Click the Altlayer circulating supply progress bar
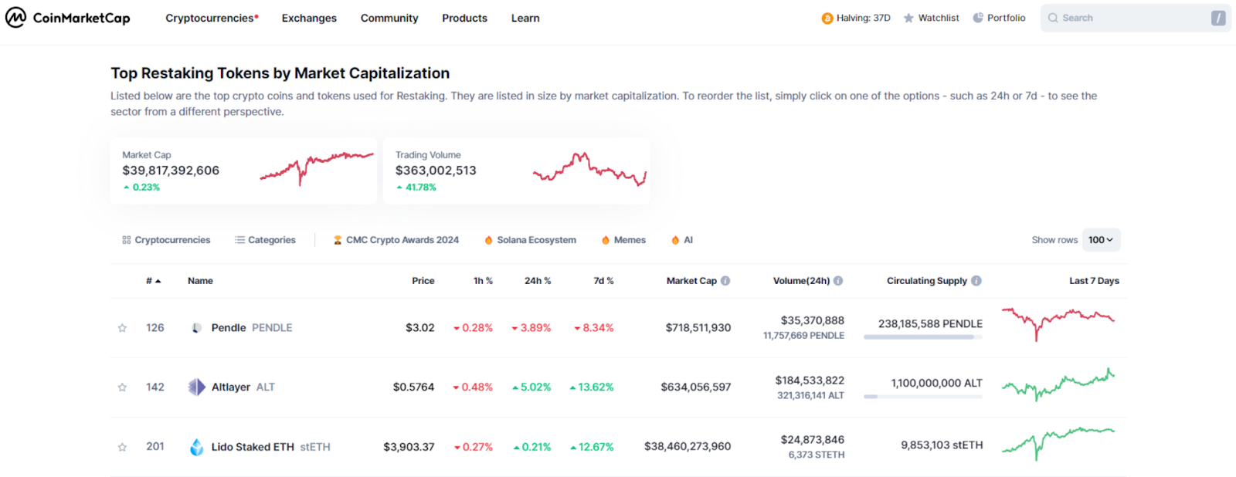 [x=923, y=397]
